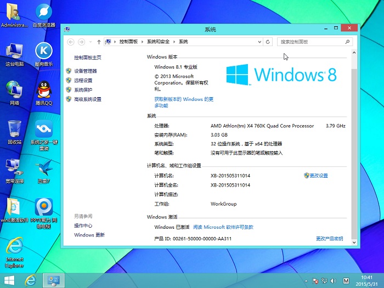Select 系统 in the address breadcrumb
This screenshot has height=288, width=384.
click(x=183, y=42)
